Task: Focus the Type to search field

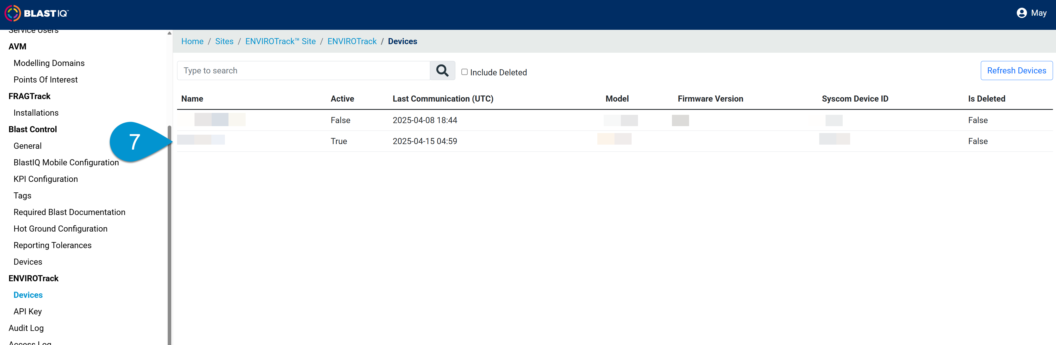Action: click(303, 70)
